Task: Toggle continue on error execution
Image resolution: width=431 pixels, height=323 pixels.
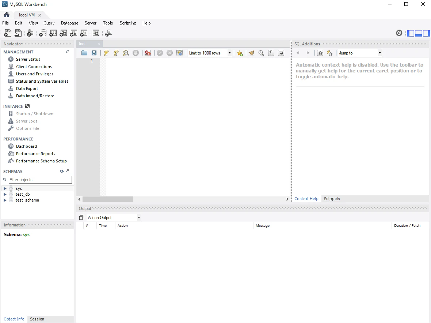Action: (148, 53)
